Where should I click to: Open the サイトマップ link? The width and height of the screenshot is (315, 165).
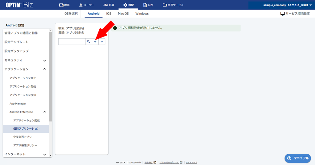[191, 163]
